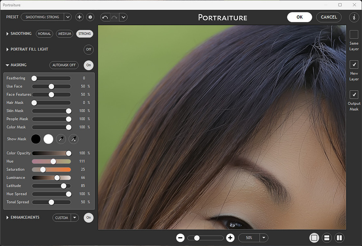
Task: Toggle Portrait Fill Light Off button
Action: (89, 50)
